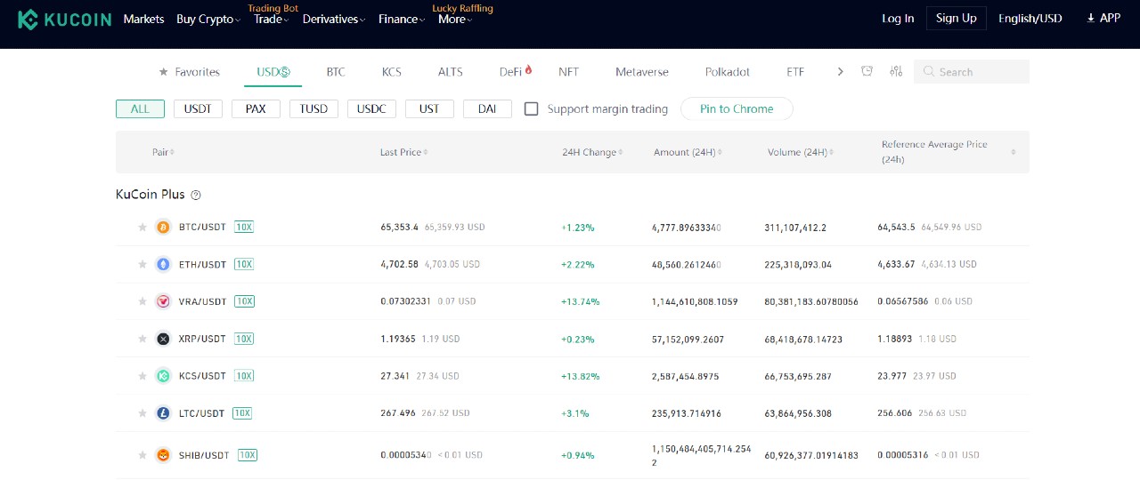Screen dimensions: 1140x480
Task: Focus the Search input field
Action: point(972,72)
